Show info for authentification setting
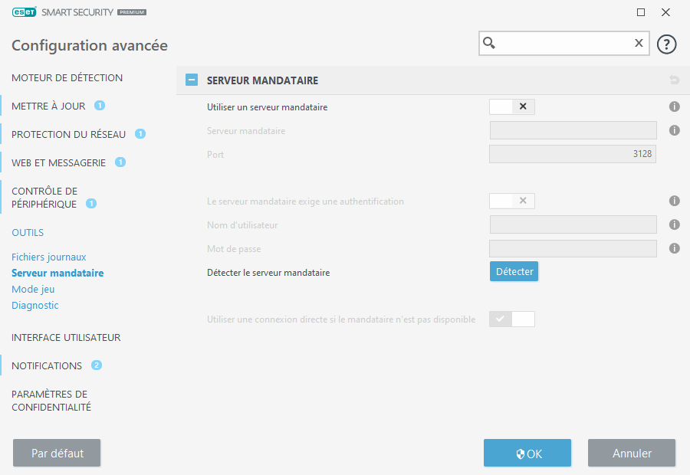 click(x=674, y=201)
